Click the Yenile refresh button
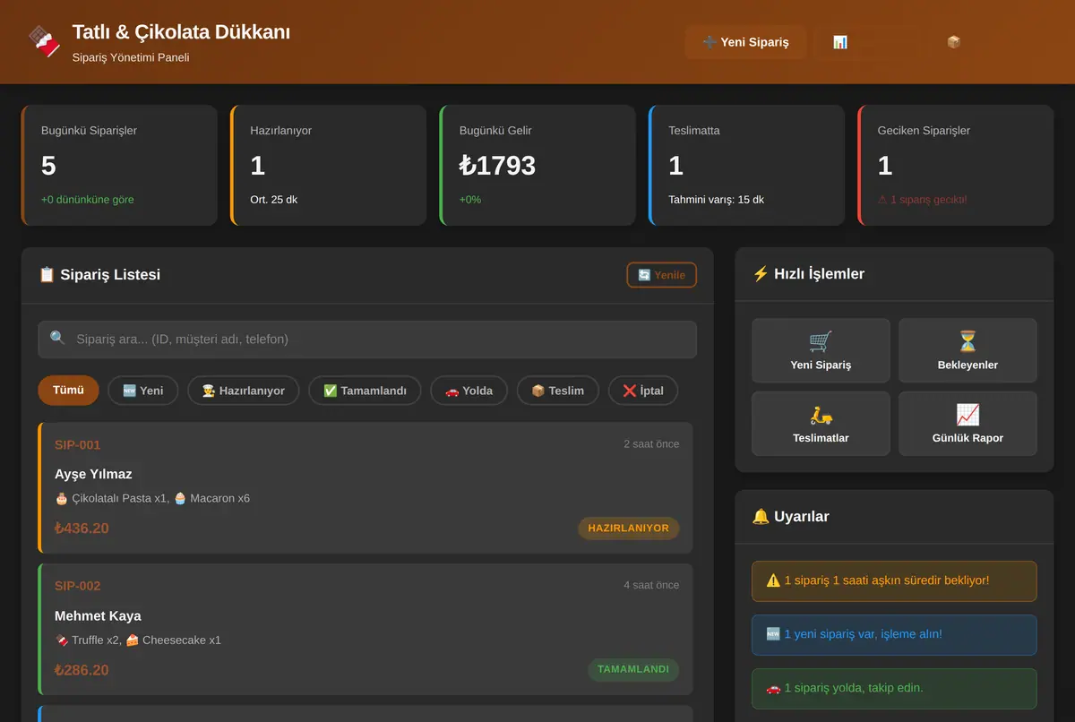 pyautogui.click(x=661, y=275)
